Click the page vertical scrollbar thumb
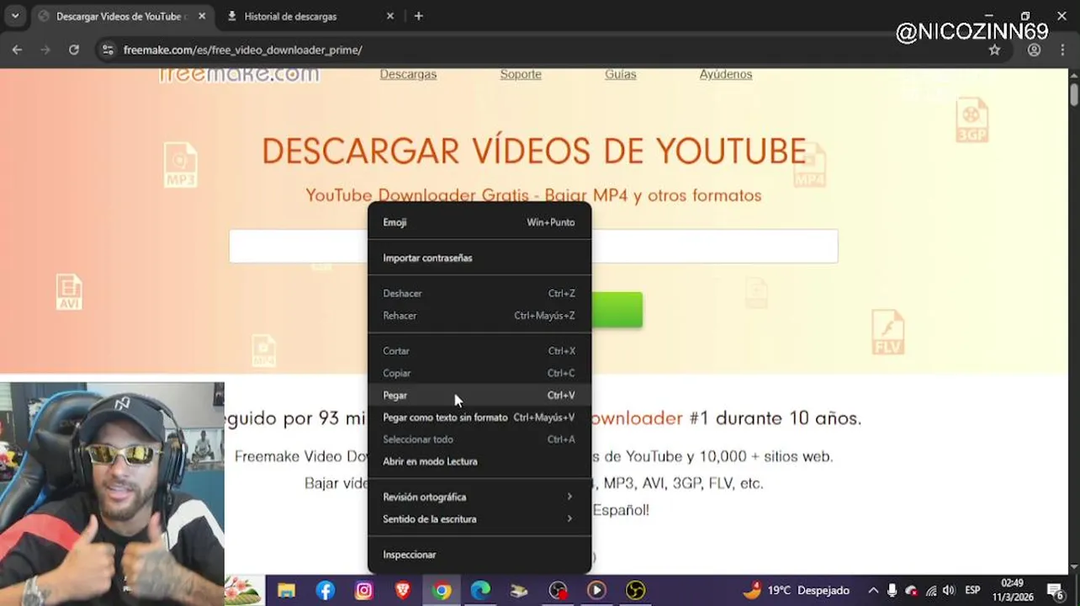Viewport: 1080px width, 606px height. pyautogui.click(x=1074, y=94)
